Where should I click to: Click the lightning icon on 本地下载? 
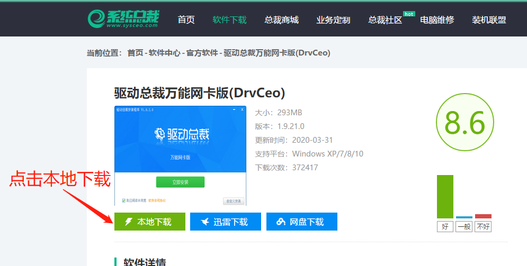pyautogui.click(x=128, y=222)
